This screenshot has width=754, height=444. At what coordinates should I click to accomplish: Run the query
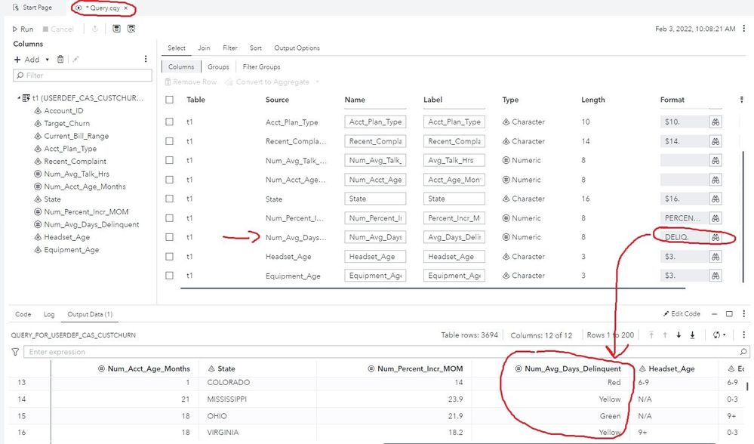[23, 29]
